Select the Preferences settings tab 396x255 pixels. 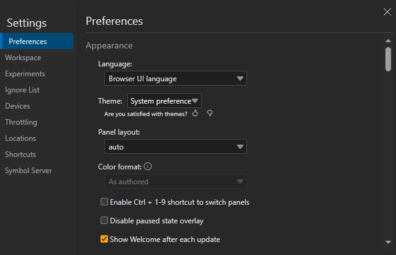pos(28,42)
